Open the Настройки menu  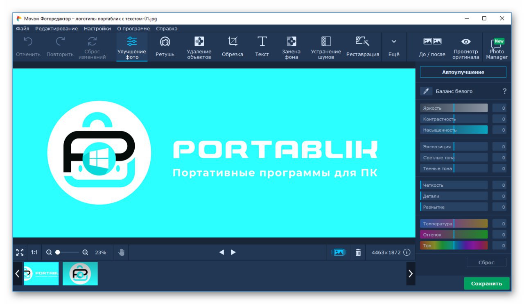(97, 29)
